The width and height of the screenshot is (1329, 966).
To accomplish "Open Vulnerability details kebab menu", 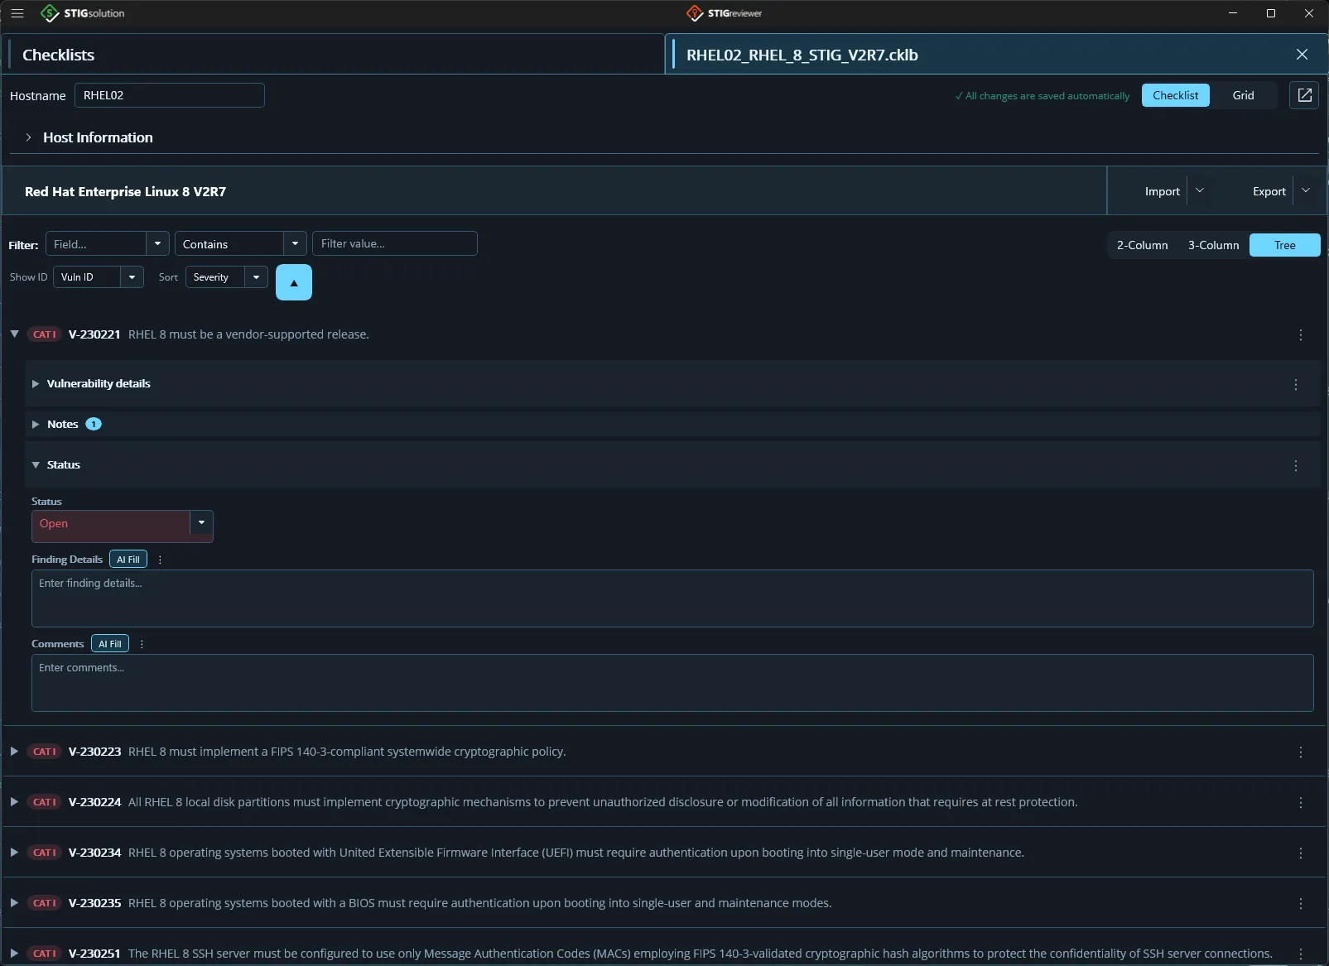I will 1296,385.
